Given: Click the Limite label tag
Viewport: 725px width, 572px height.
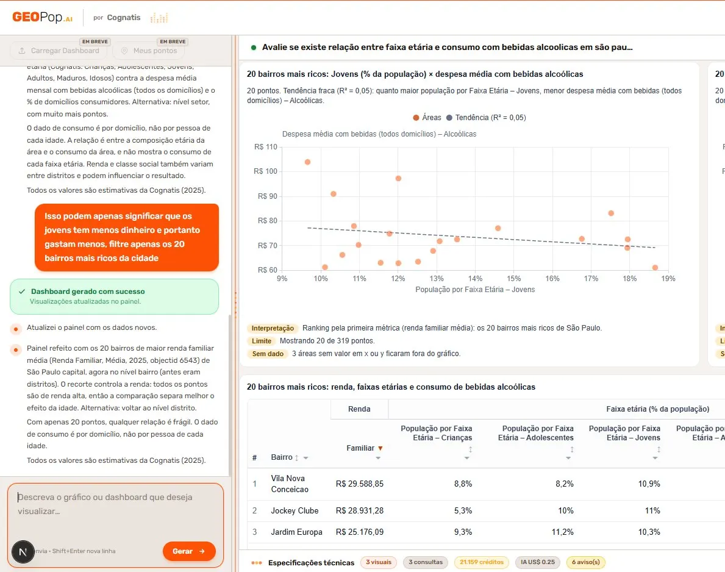Looking at the screenshot, I should (x=262, y=341).
